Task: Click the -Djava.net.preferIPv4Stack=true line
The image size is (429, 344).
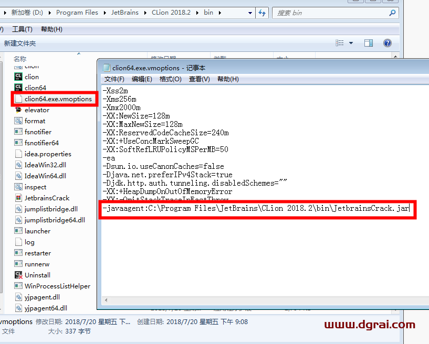Action: (168, 175)
